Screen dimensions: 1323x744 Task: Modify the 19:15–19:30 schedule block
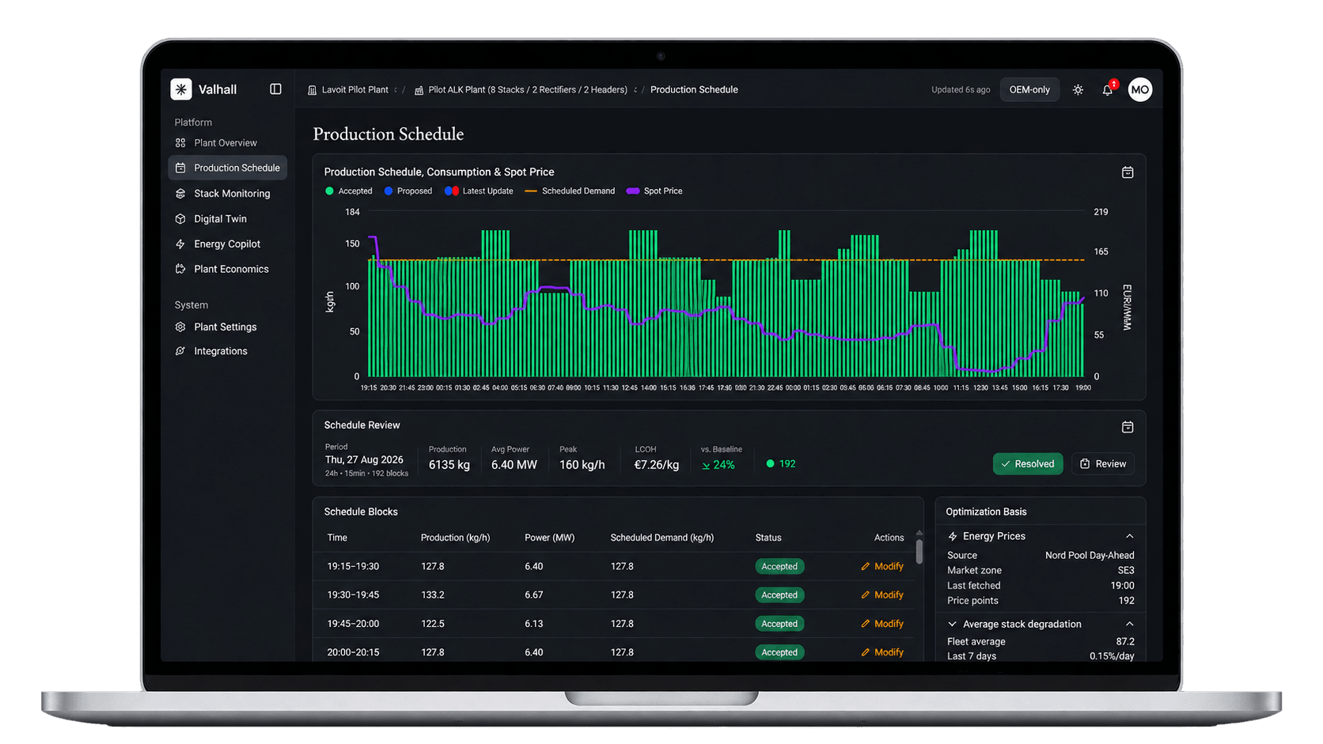(882, 567)
